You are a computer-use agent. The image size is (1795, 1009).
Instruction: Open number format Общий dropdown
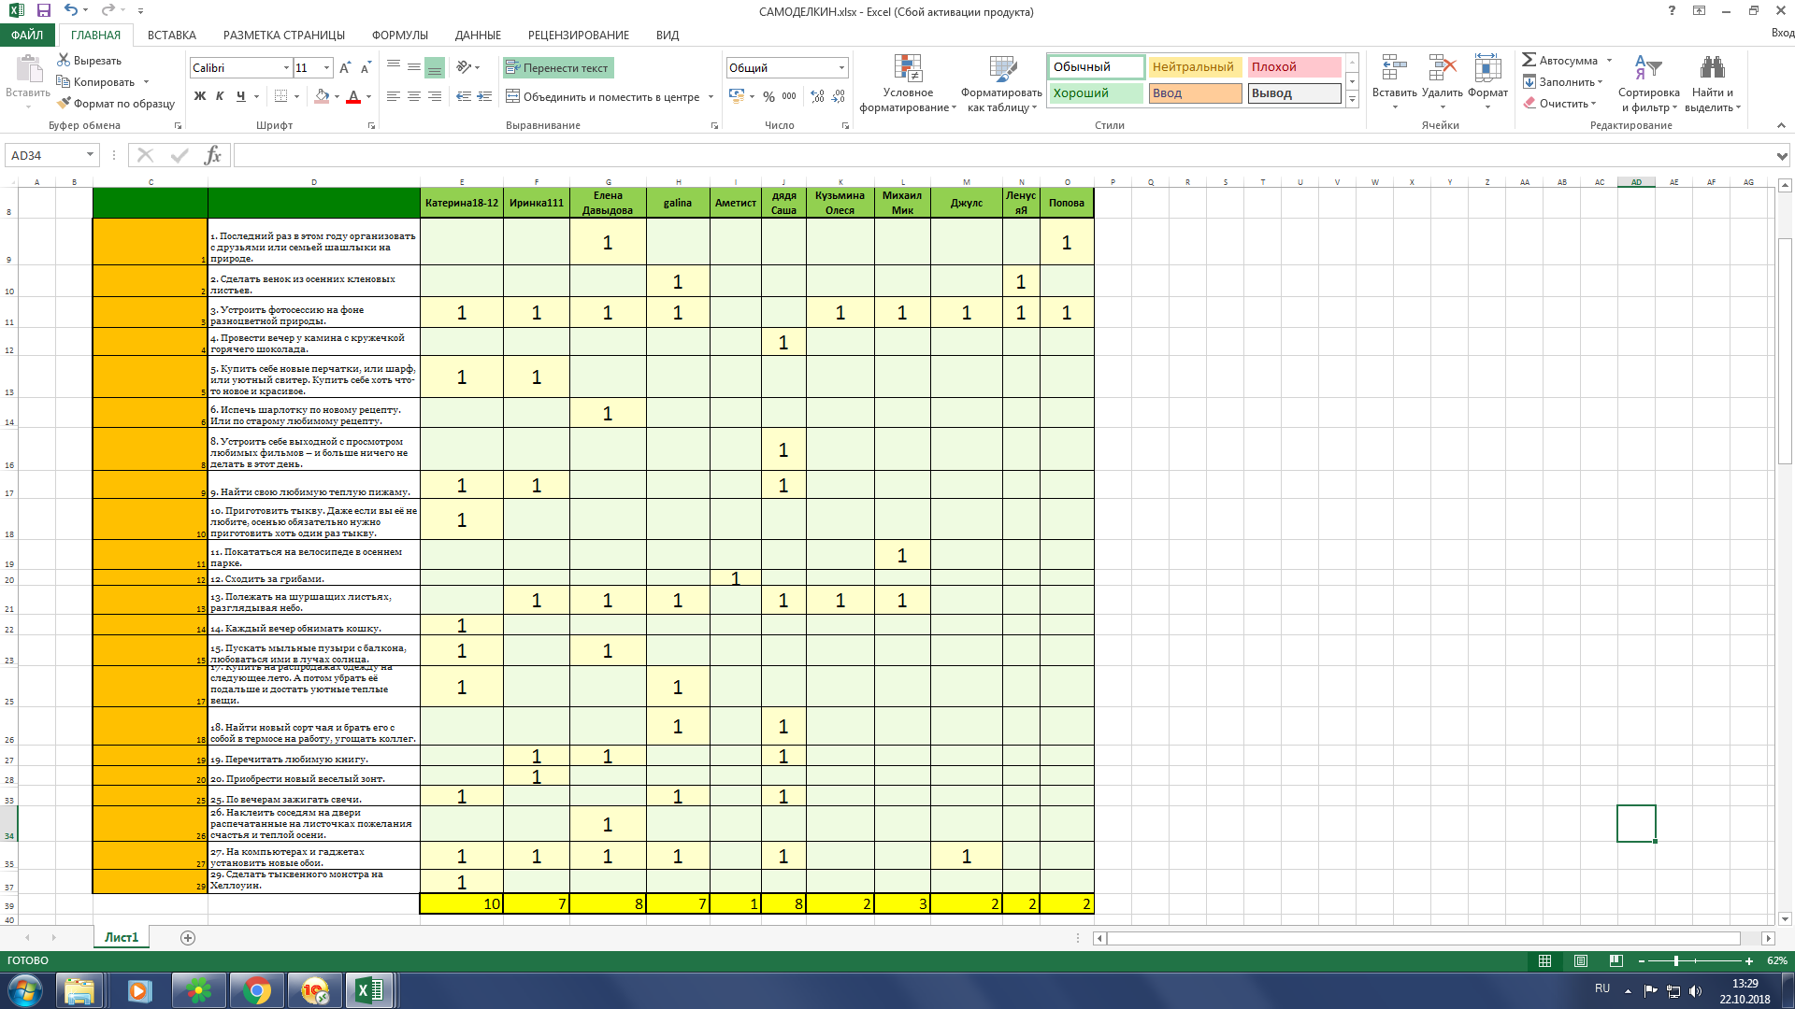tap(841, 67)
